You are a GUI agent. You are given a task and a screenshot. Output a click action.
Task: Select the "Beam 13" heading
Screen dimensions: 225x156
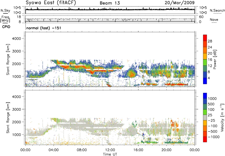(x=110, y=3)
